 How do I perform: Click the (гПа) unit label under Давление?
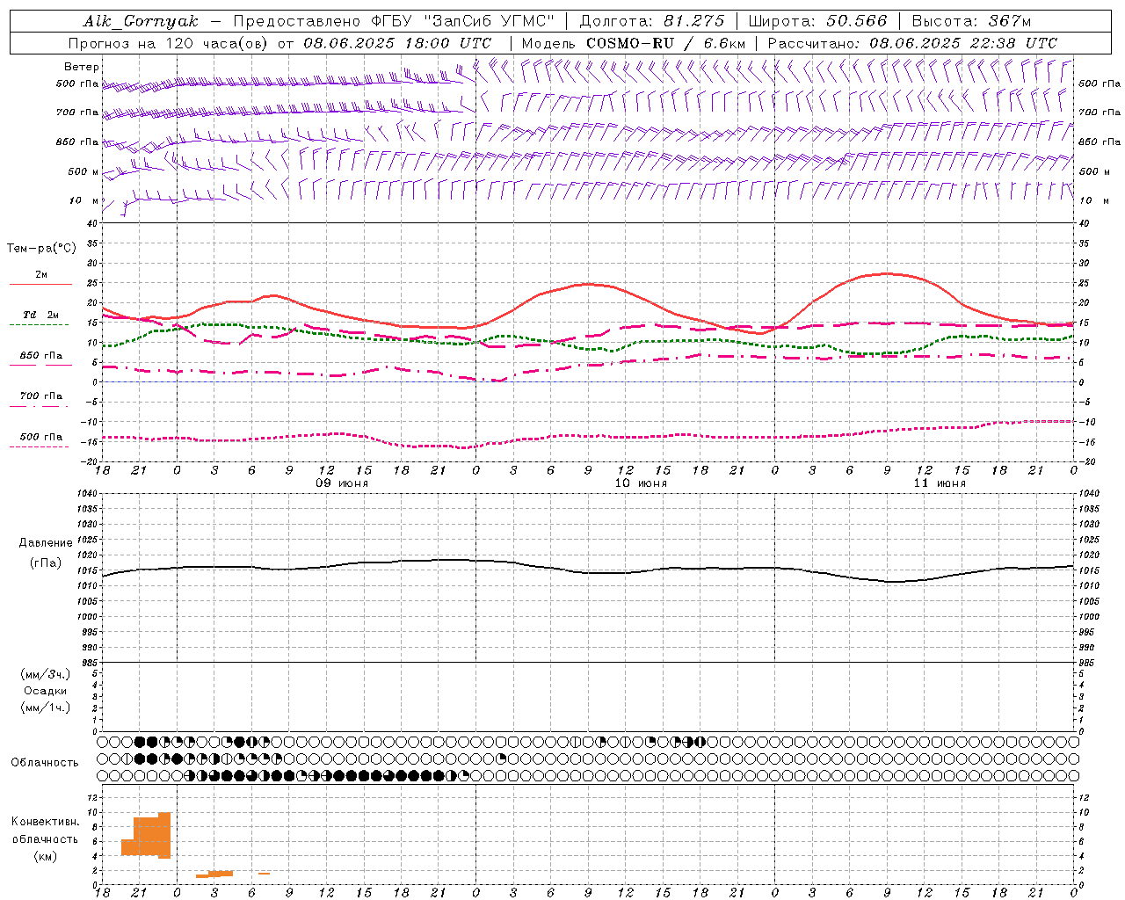coord(46,563)
